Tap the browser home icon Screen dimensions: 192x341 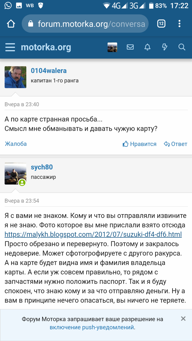point(11,24)
